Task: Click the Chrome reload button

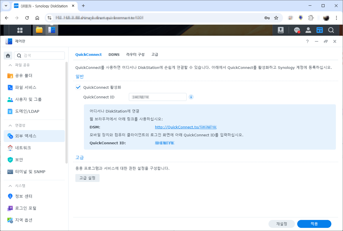Action: click(x=27, y=18)
